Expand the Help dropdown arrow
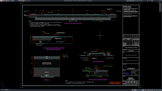This screenshot has height=91, width=162. tap(153, 1)
